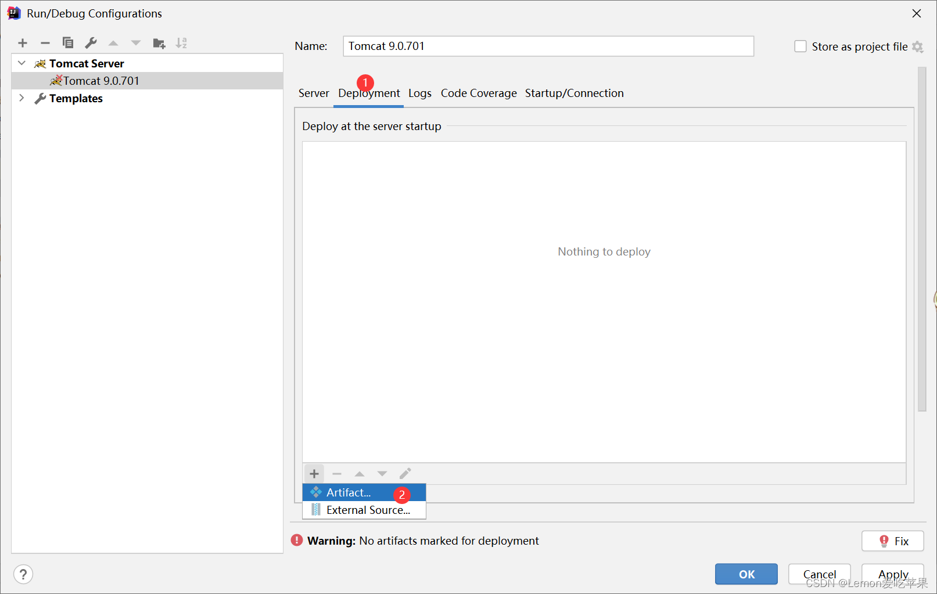Screen dimensions: 937x594
Task: Click the No artifacts marked warning text
Action: coord(449,541)
